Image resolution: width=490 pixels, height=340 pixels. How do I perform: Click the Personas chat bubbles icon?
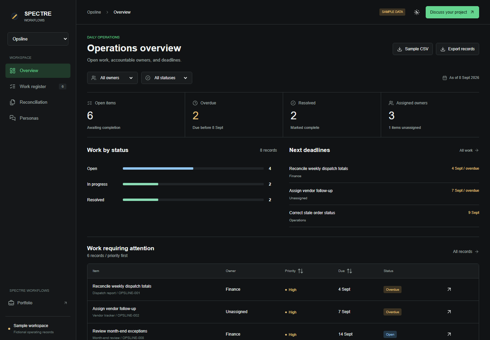(13, 118)
